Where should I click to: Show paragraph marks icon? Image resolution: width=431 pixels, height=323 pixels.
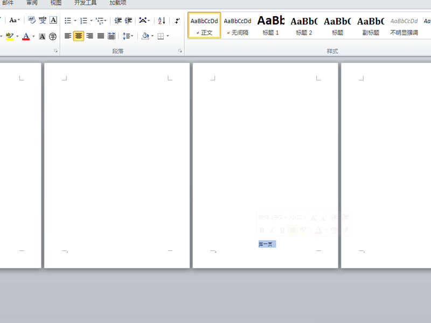(x=177, y=20)
